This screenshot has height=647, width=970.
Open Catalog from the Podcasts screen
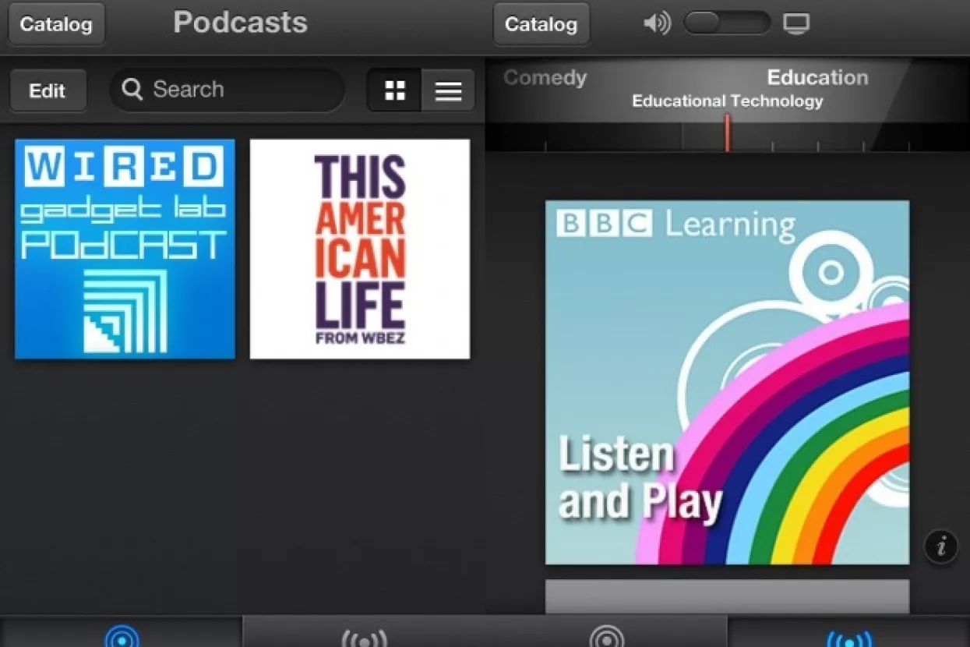pyautogui.click(x=56, y=24)
